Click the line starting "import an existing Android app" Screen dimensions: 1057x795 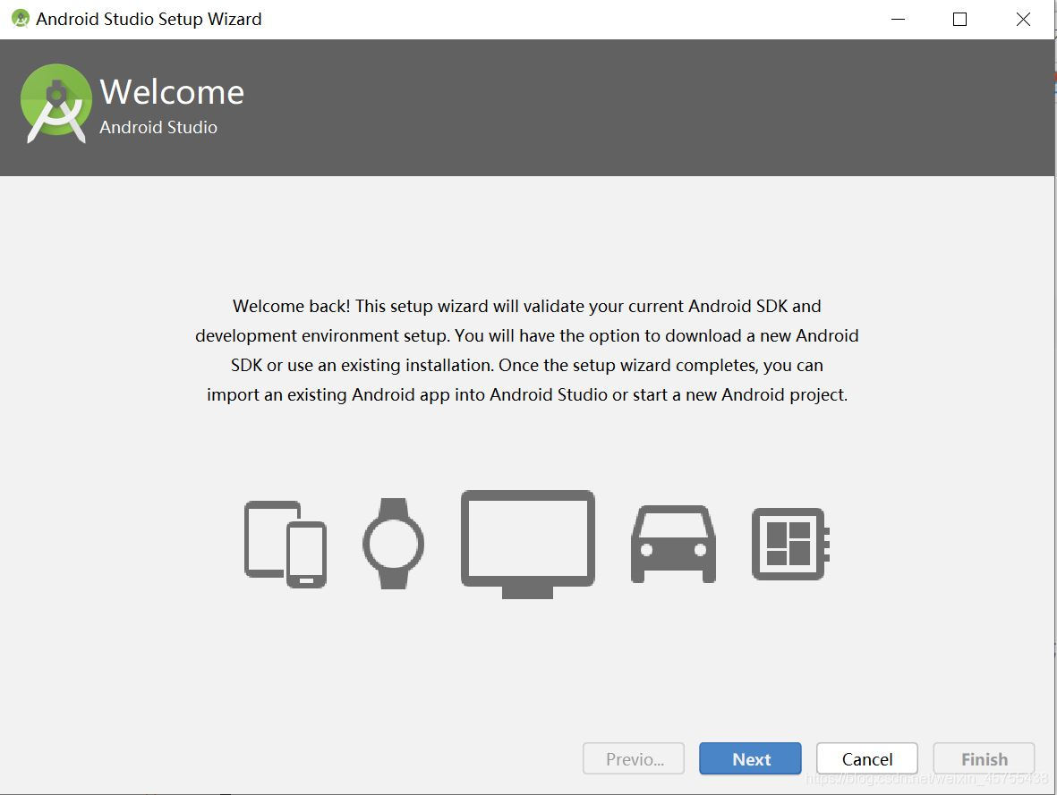[x=527, y=394]
